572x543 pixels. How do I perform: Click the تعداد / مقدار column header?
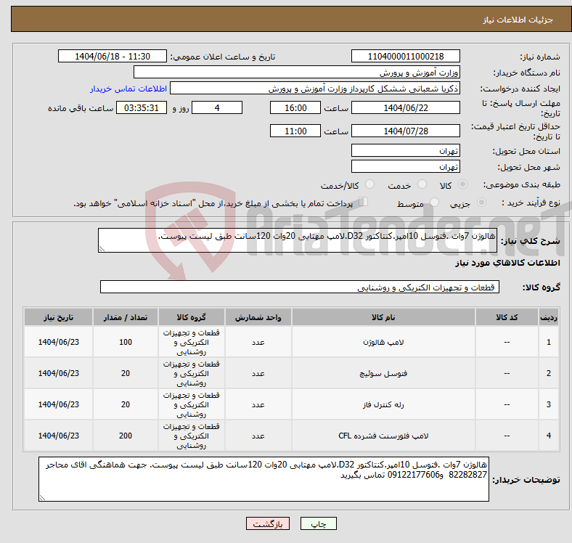(x=126, y=317)
